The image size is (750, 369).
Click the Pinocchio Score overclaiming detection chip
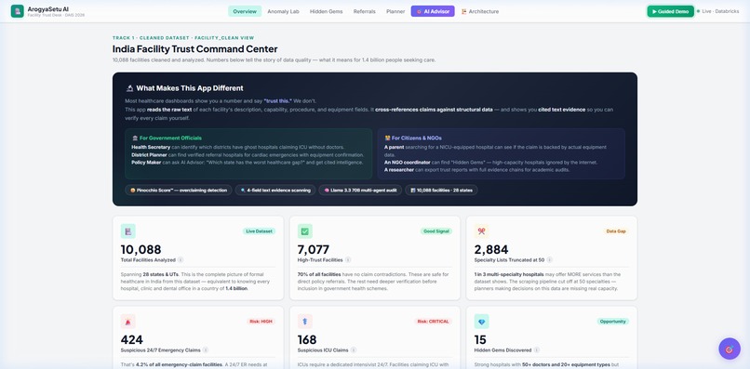tap(179, 191)
